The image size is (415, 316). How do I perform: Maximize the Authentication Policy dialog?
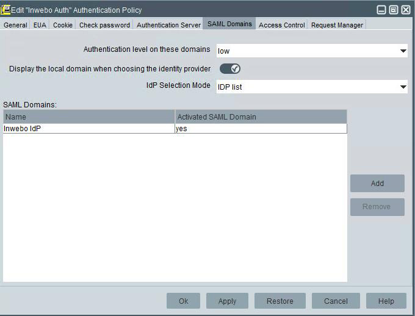pos(394,10)
